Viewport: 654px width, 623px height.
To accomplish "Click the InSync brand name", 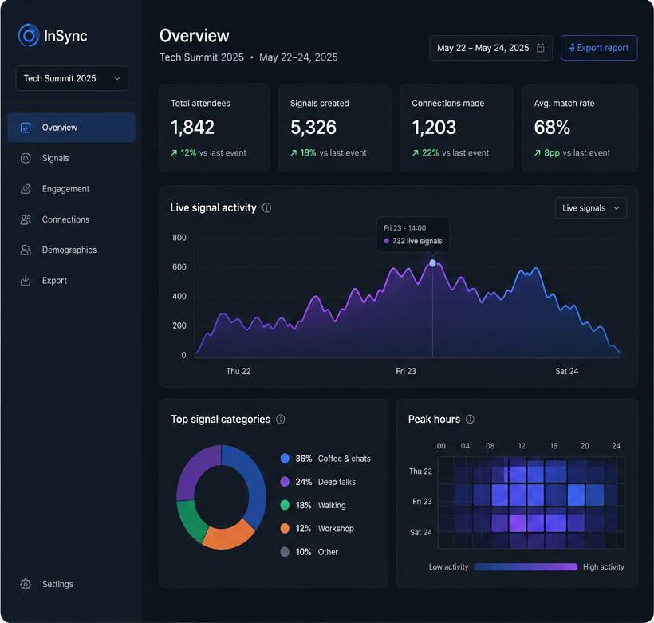I will 65,36.
